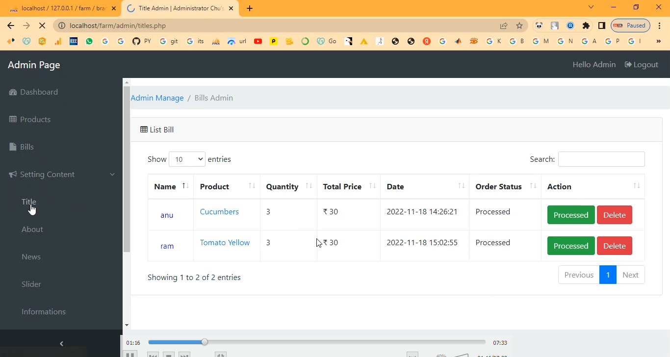
Task: Bookmark this page with star icon
Action: (x=519, y=25)
